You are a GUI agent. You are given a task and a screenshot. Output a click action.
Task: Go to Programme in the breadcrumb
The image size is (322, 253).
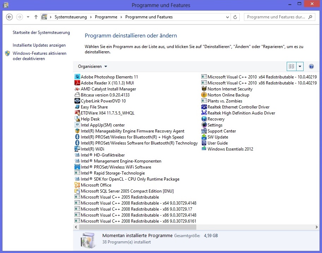coord(106,17)
